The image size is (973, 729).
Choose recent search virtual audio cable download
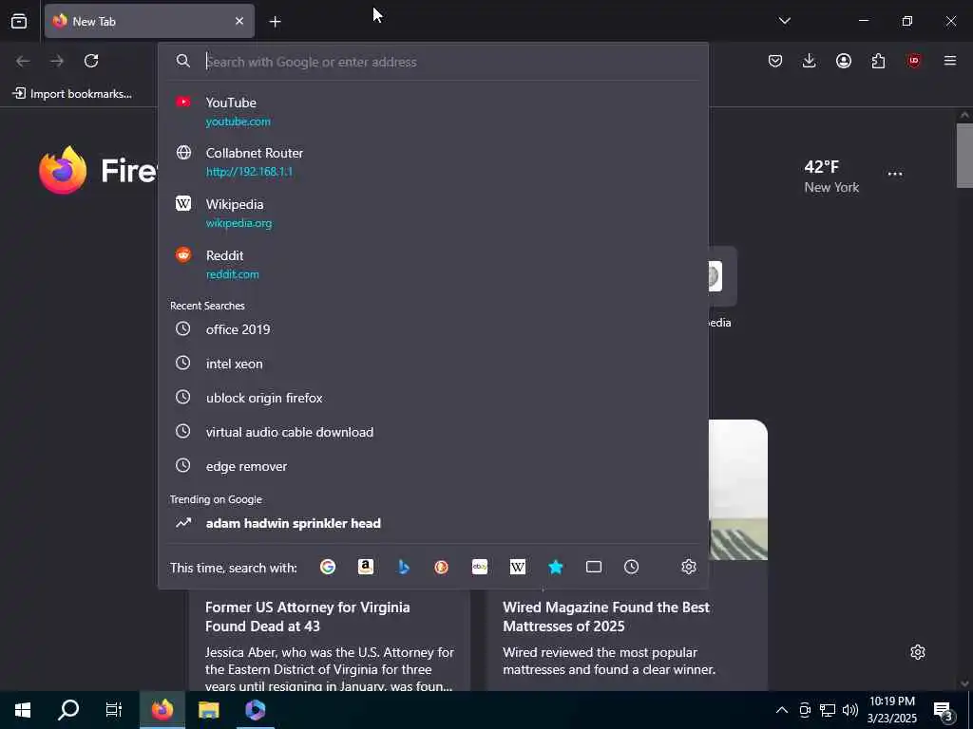tap(433, 432)
